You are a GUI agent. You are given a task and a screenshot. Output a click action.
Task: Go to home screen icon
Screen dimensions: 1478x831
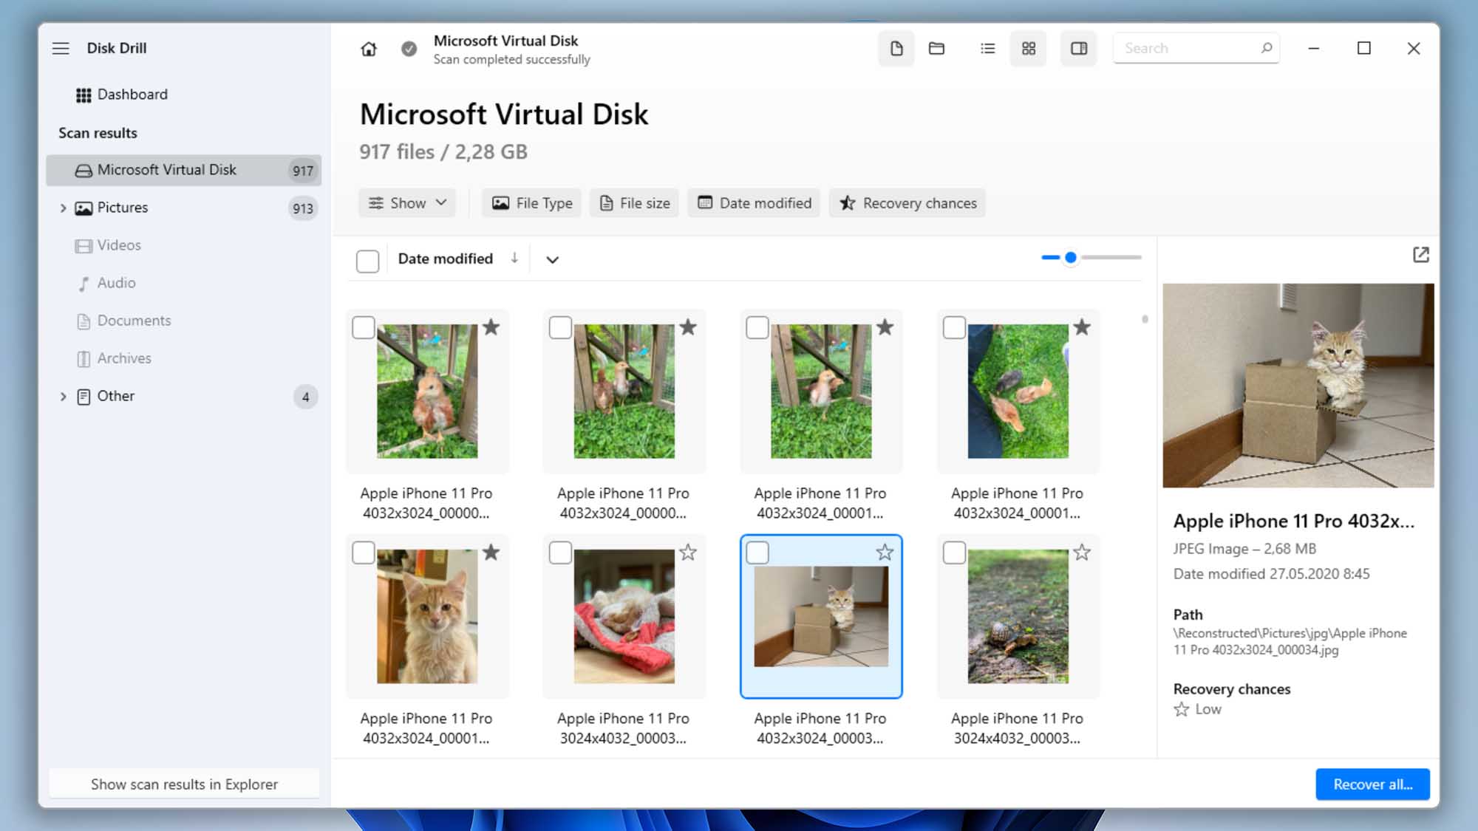(x=368, y=49)
